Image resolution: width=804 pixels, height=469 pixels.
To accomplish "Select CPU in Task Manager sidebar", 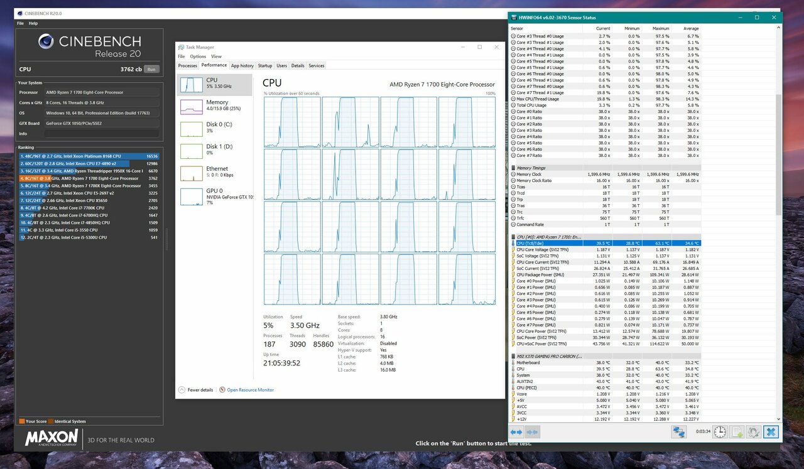I will [215, 84].
